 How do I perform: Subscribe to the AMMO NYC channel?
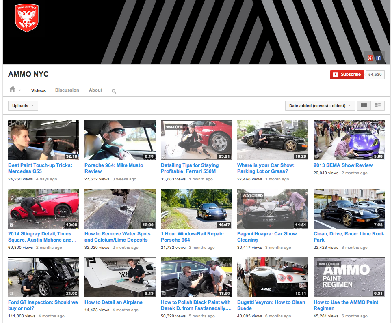pyautogui.click(x=347, y=74)
